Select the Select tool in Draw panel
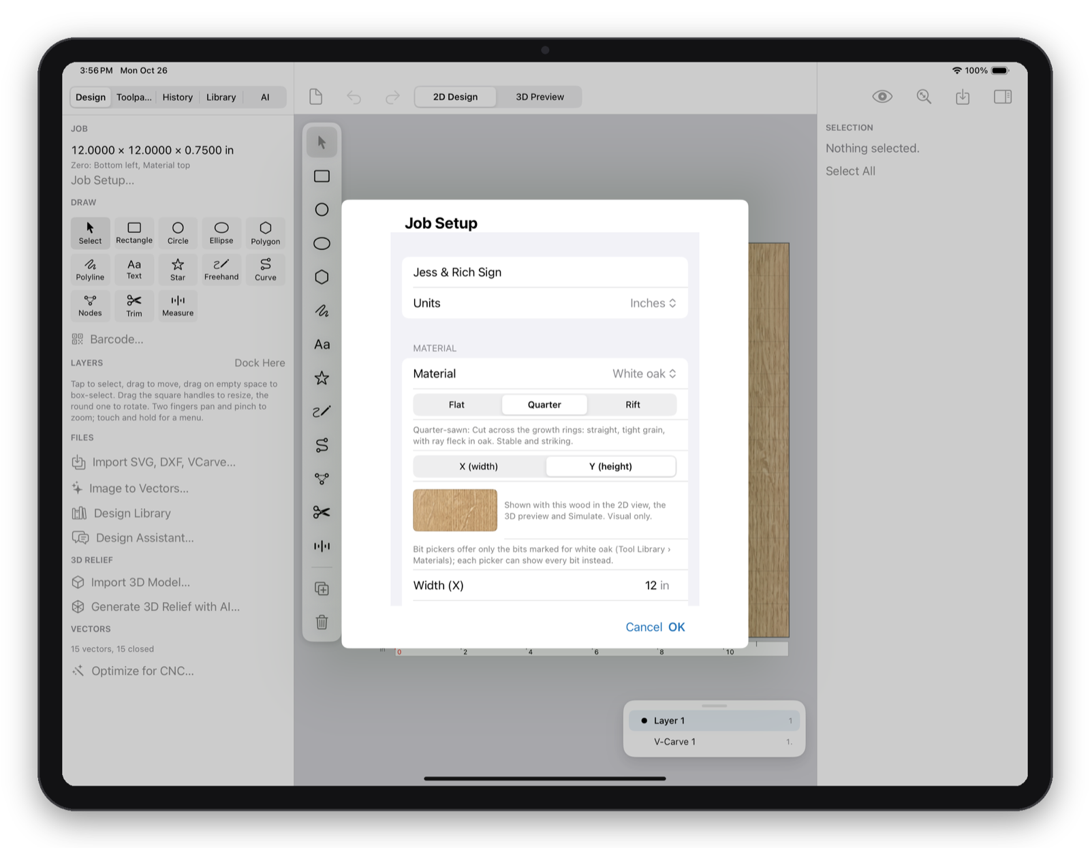The image size is (1090, 848). 90,233
